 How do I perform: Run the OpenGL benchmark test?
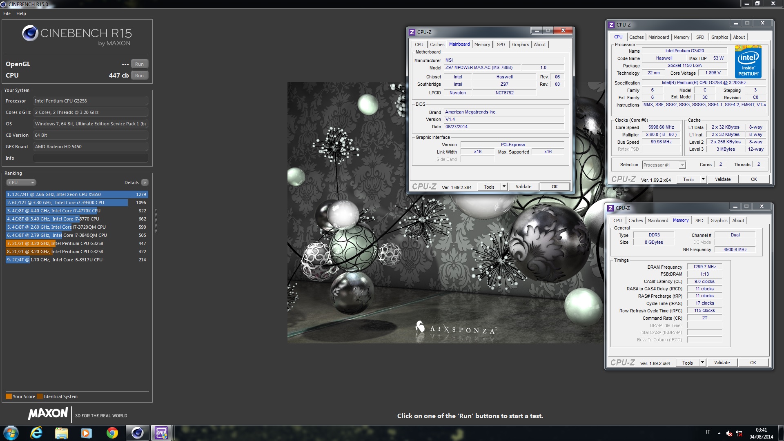[140, 64]
